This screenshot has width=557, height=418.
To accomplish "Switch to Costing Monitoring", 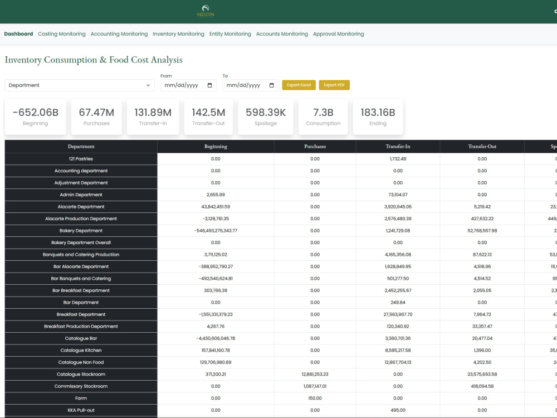I will click(62, 34).
